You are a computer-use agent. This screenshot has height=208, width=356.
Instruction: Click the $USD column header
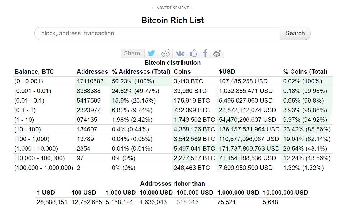[227, 72]
